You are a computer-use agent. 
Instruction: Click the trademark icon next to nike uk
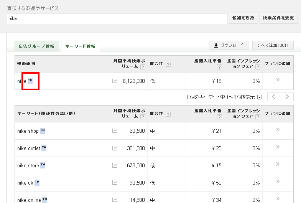click(x=37, y=183)
